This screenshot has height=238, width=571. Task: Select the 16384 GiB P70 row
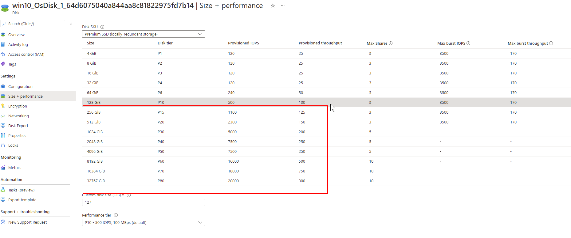click(326, 171)
